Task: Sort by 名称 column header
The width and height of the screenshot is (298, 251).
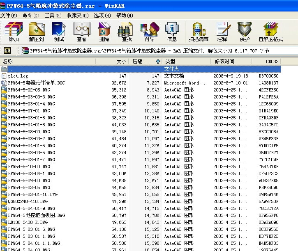Action: (48, 62)
